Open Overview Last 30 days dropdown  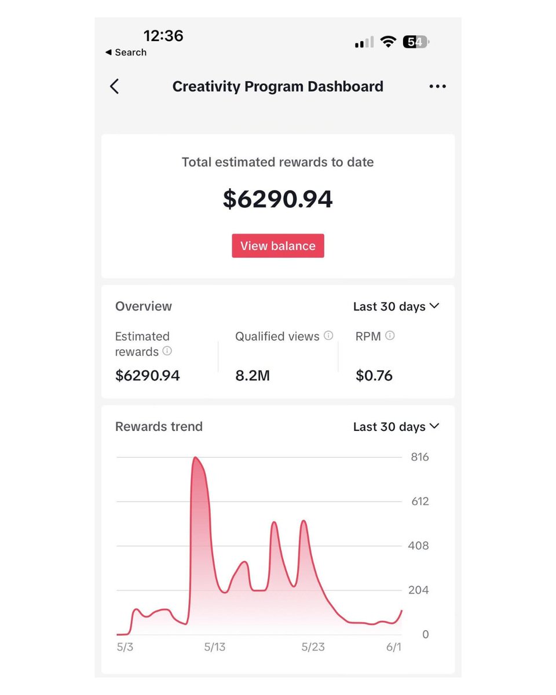(396, 306)
